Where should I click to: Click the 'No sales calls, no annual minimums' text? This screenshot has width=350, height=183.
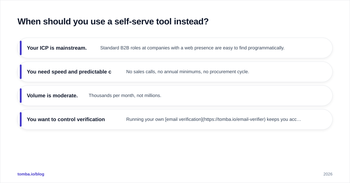click(x=188, y=72)
